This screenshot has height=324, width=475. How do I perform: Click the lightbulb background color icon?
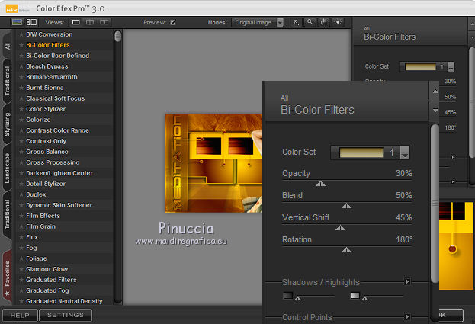[x=336, y=23]
